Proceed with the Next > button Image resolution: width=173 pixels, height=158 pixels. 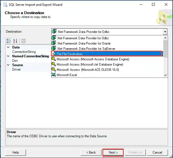pos(113,152)
